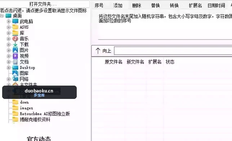Click the Desktop (桌面) root icon
The width and height of the screenshot is (232, 141).
pos(8,16)
